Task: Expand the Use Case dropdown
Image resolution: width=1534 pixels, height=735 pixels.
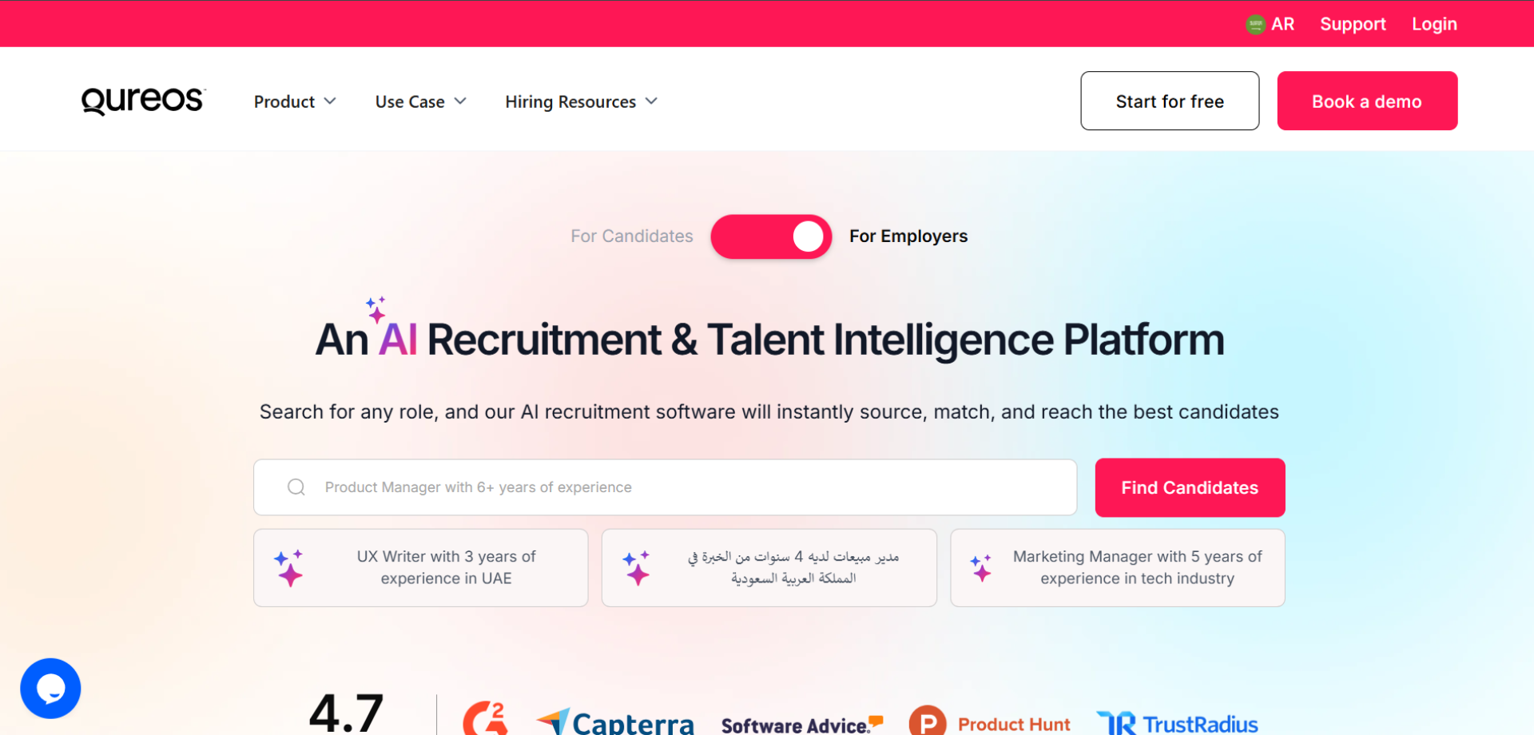Action: click(x=420, y=101)
